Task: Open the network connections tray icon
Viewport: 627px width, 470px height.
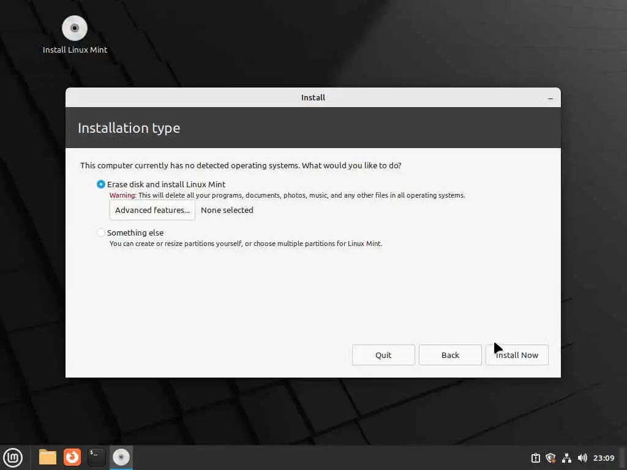Action: (x=566, y=458)
